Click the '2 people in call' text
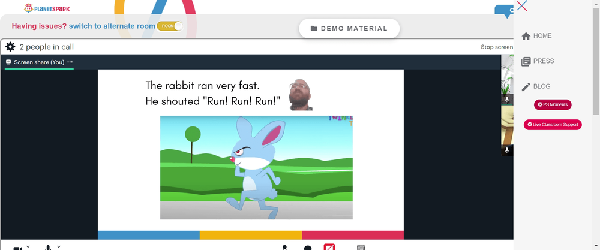Screen dimensions: 600x250 47,47
